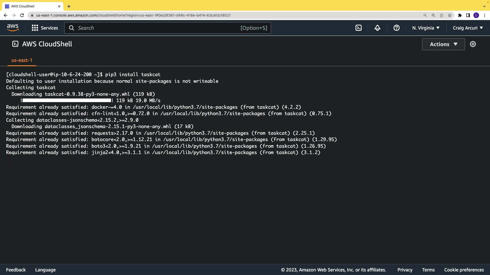Toggle the browser side panel icon
This screenshot has height=275, width=490.
pyautogui.click(x=468, y=15)
